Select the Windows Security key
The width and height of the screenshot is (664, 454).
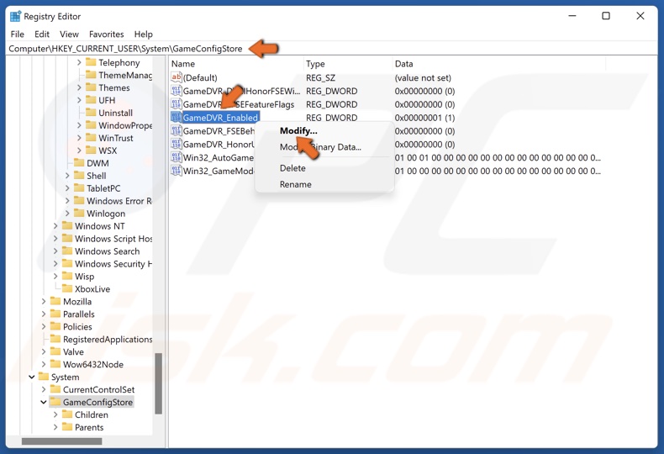[x=113, y=264]
